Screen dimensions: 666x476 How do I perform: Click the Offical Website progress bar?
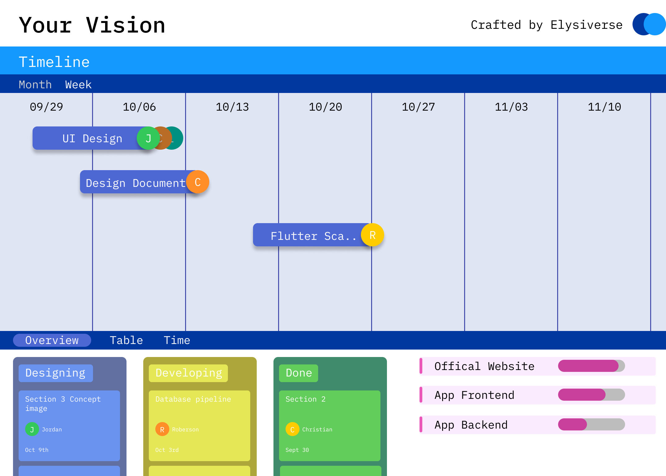(591, 366)
